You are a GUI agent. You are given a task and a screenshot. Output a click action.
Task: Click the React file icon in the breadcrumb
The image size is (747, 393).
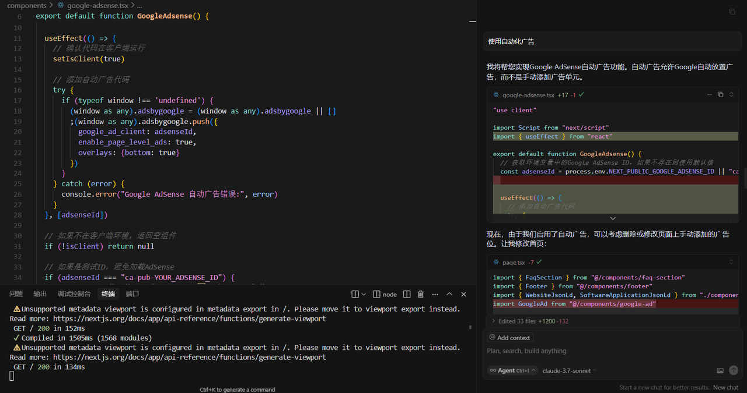tap(61, 5)
